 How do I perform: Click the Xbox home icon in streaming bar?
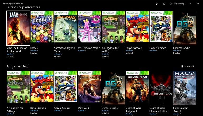coord(156,4)
